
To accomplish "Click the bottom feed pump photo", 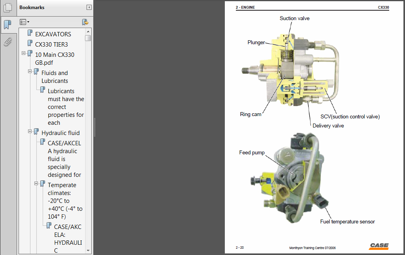I will (x=289, y=178).
